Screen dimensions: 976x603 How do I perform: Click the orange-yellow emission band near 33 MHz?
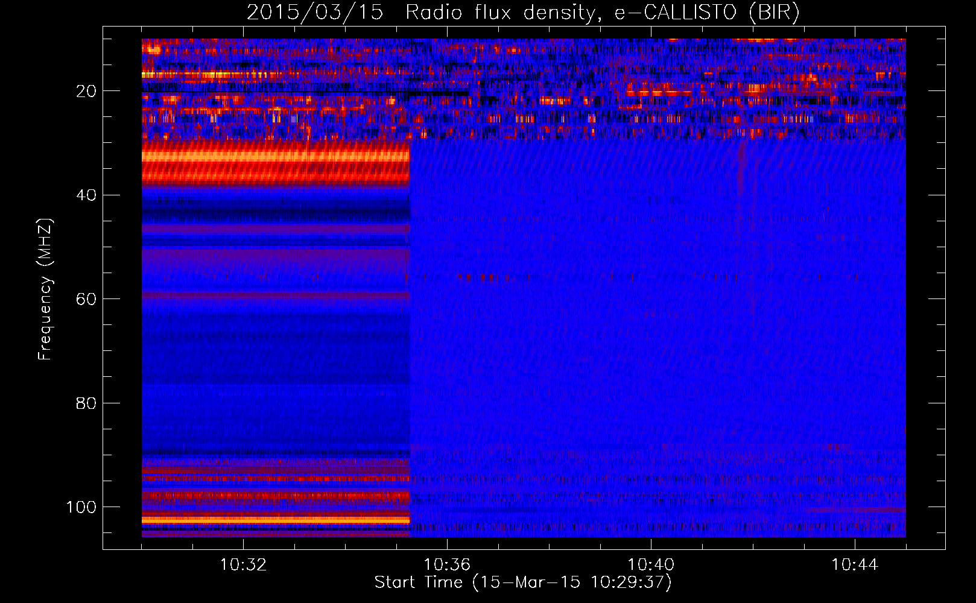point(276,157)
